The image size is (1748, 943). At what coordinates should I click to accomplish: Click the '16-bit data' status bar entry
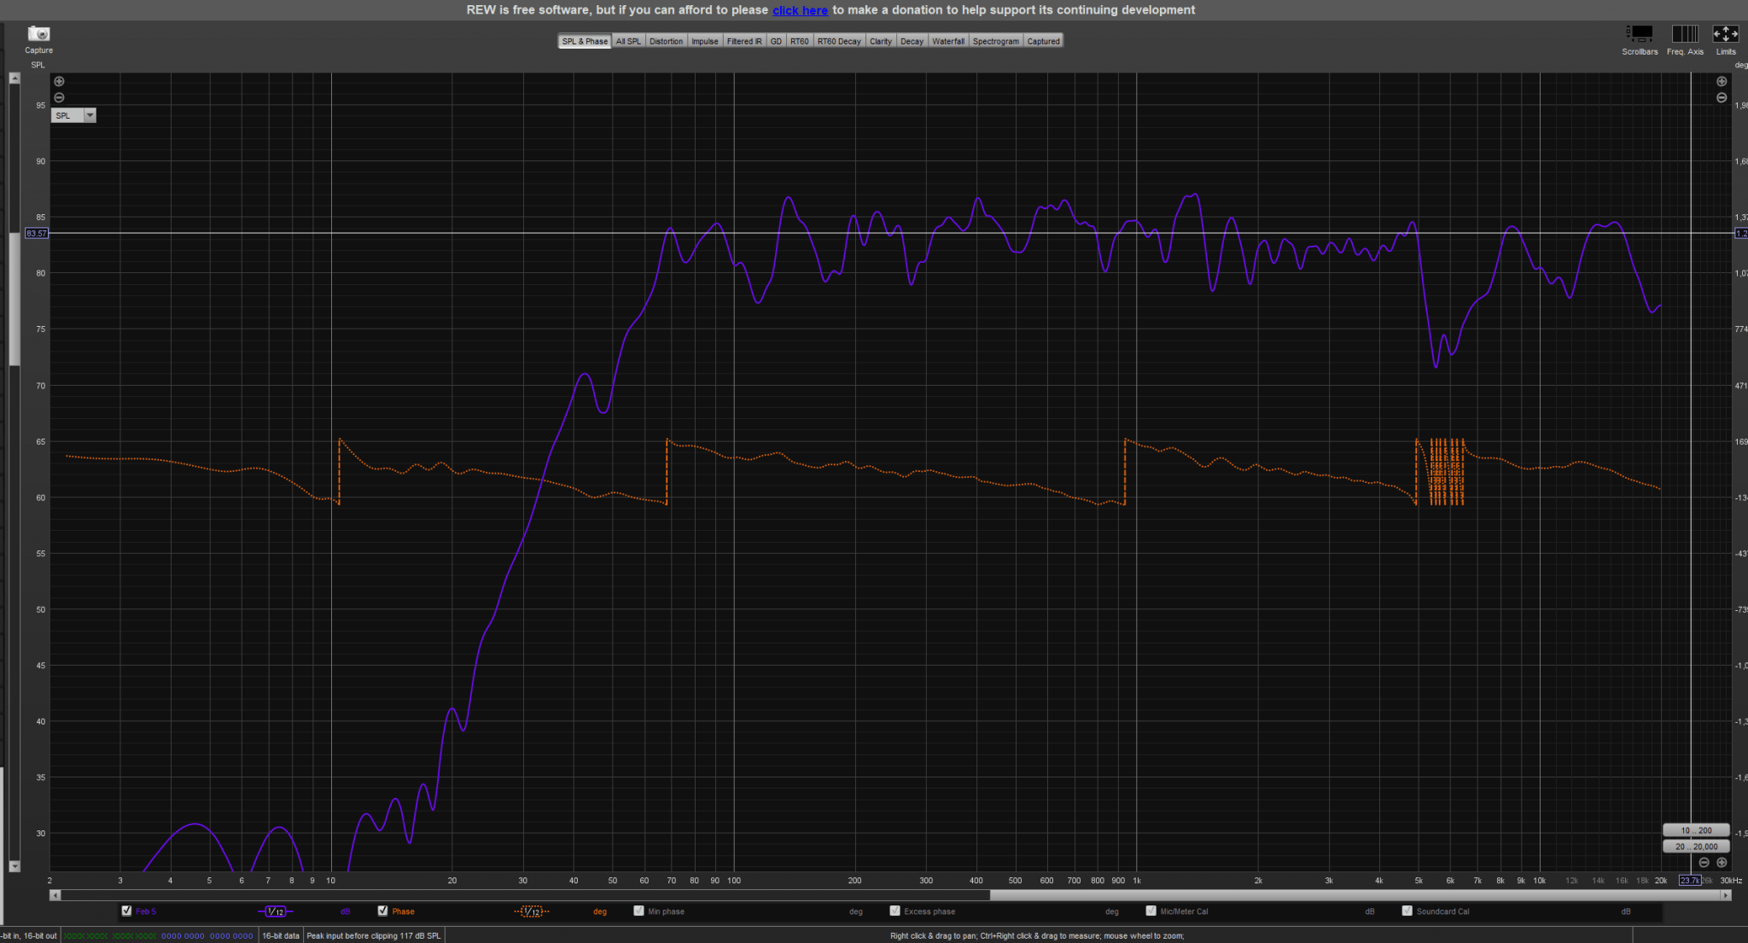click(x=281, y=936)
